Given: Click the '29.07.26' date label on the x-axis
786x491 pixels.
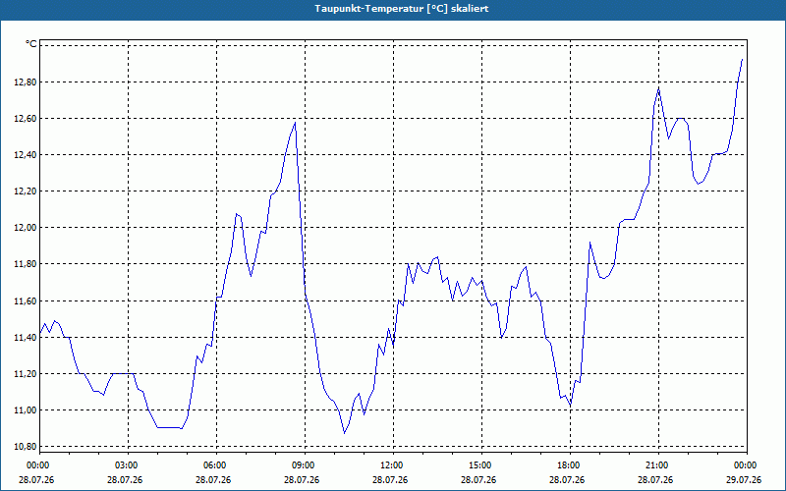Looking at the screenshot, I should click(744, 479).
